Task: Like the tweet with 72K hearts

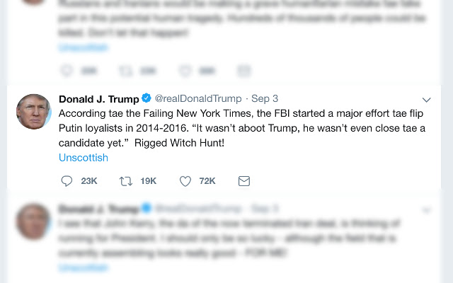Action: (x=185, y=181)
